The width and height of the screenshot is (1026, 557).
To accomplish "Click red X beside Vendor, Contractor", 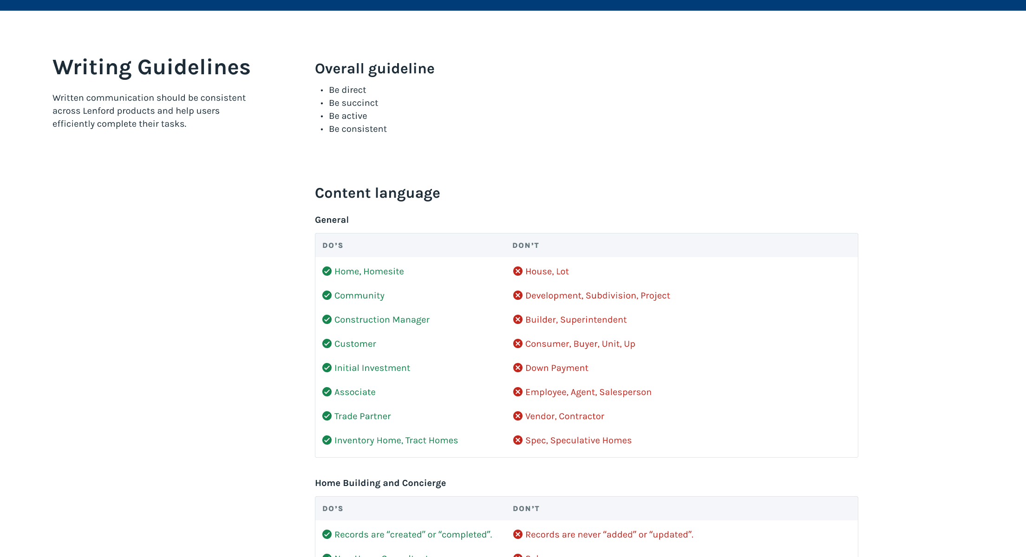I will (517, 416).
